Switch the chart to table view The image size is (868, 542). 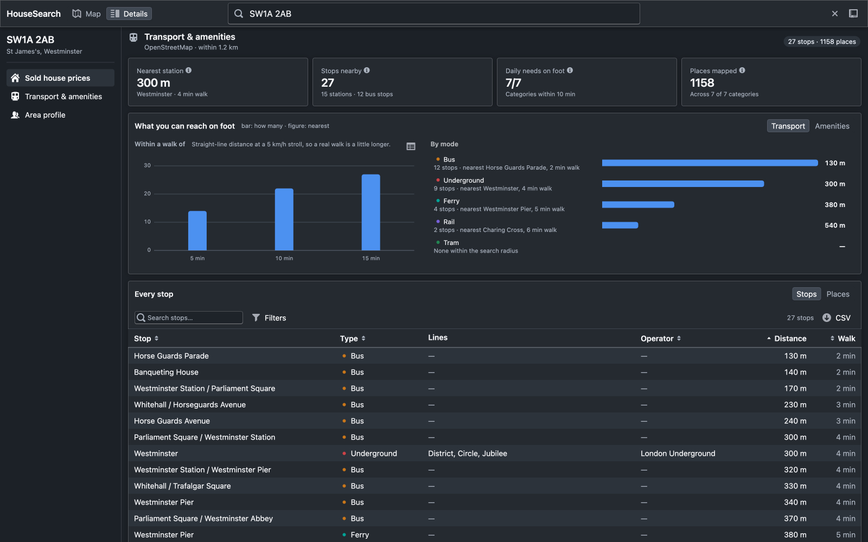411,146
